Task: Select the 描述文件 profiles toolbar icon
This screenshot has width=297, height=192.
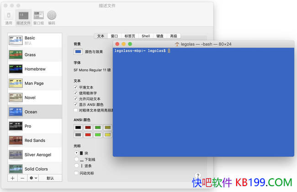Action: coord(24,17)
